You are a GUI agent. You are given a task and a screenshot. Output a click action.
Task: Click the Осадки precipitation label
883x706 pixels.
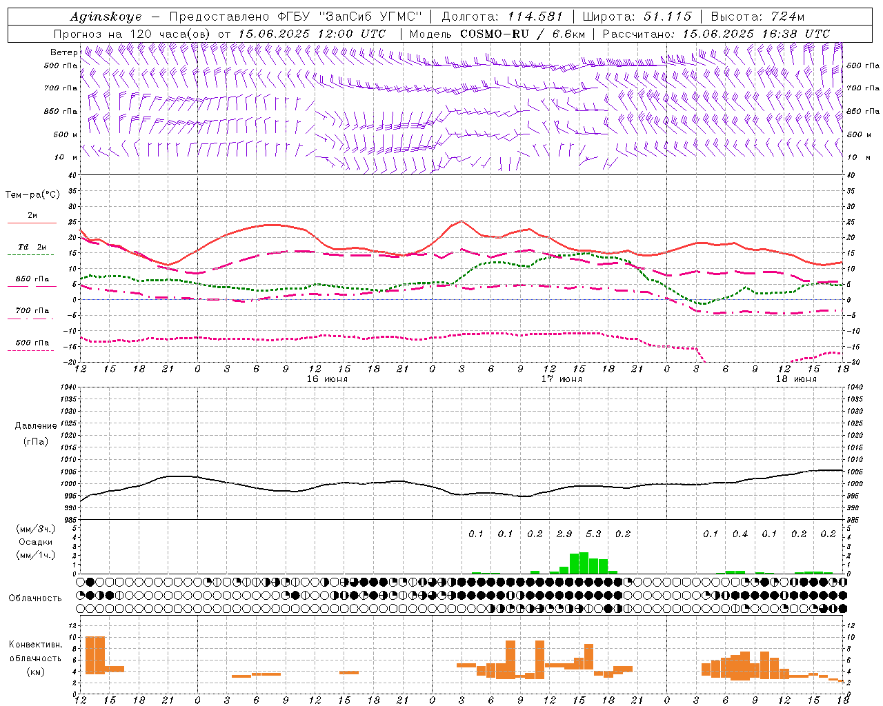click(35, 542)
